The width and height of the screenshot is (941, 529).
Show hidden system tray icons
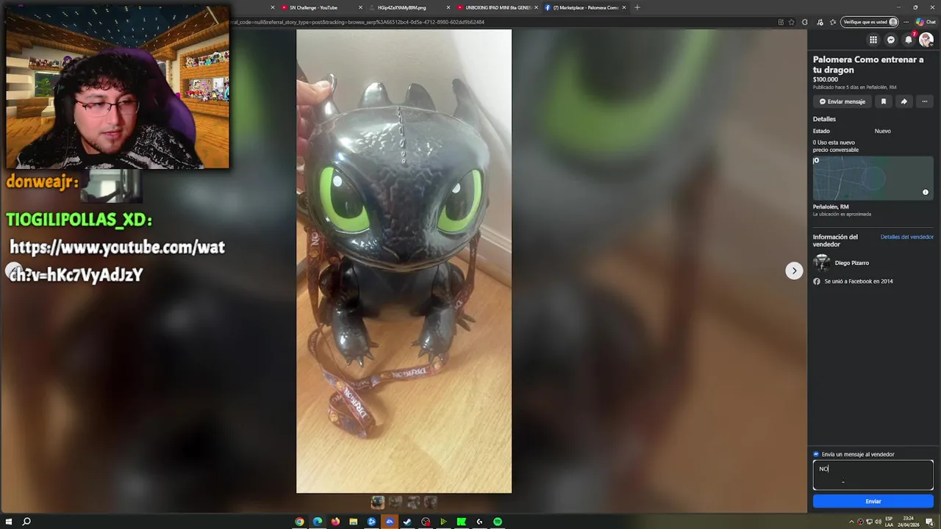tap(851, 522)
